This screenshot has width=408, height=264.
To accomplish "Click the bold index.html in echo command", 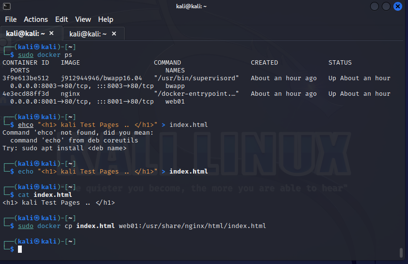I will [189, 172].
